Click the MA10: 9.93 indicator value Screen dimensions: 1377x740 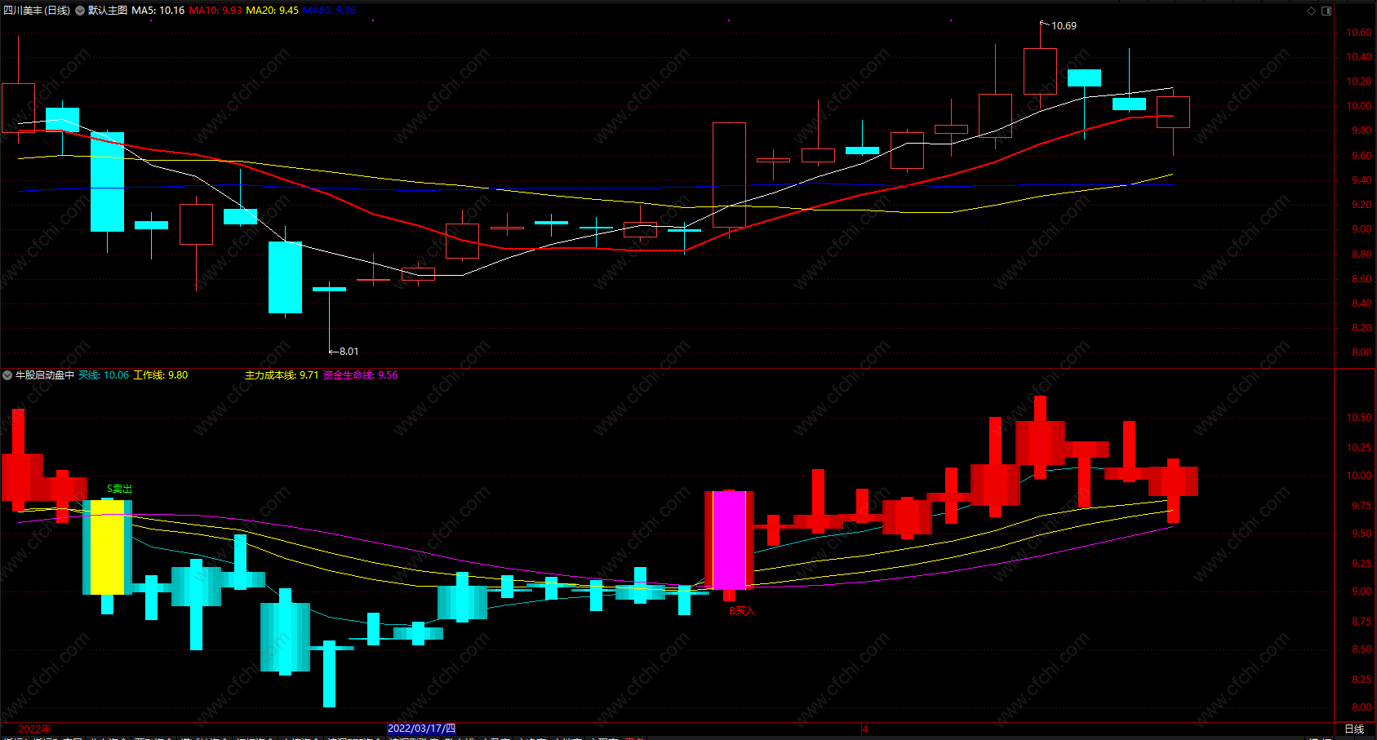(x=215, y=11)
